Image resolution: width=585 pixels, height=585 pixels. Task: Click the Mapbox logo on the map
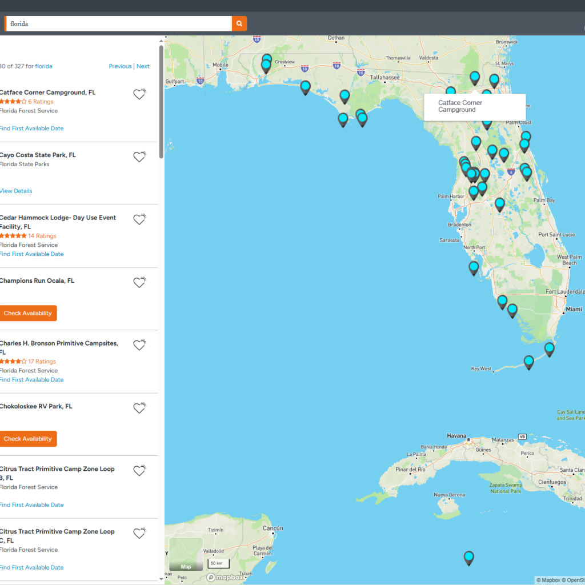click(225, 577)
